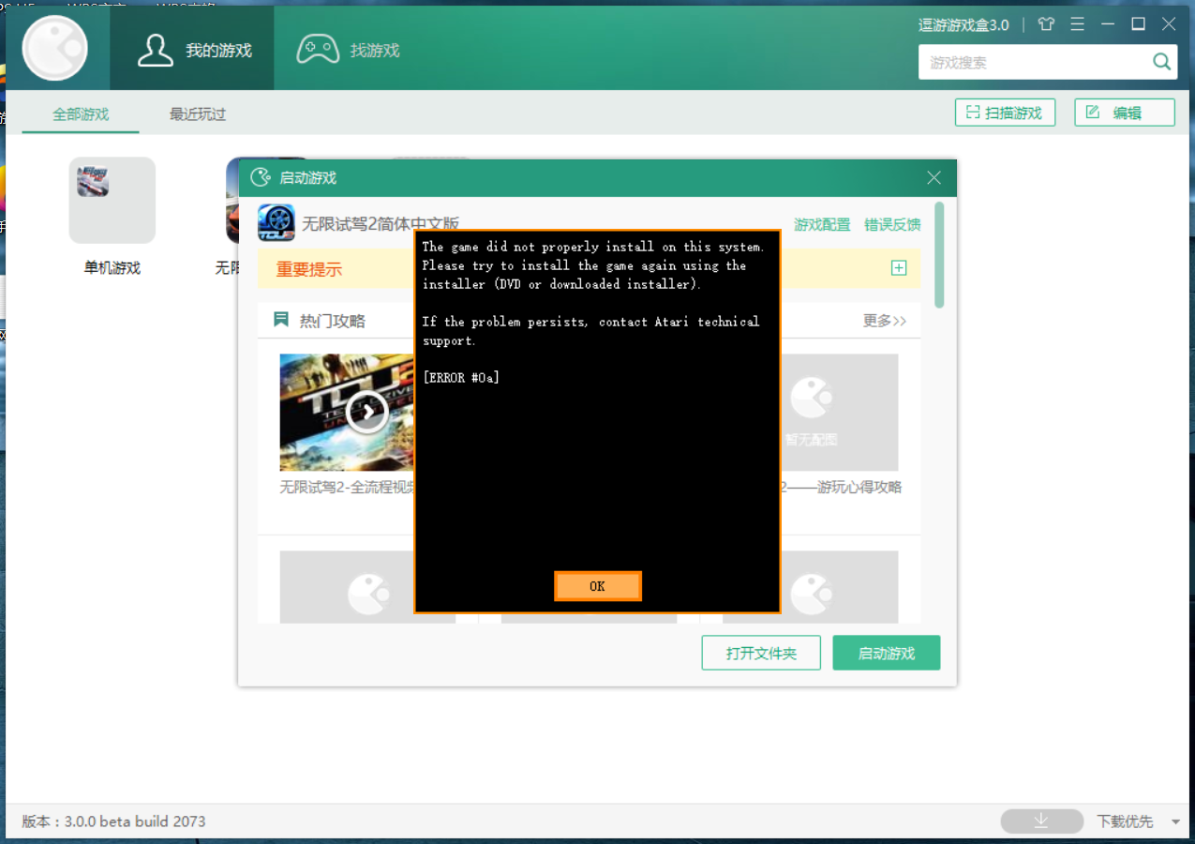Expand the 重要提示 section with plus icon
This screenshot has height=844, width=1195.
click(x=899, y=268)
